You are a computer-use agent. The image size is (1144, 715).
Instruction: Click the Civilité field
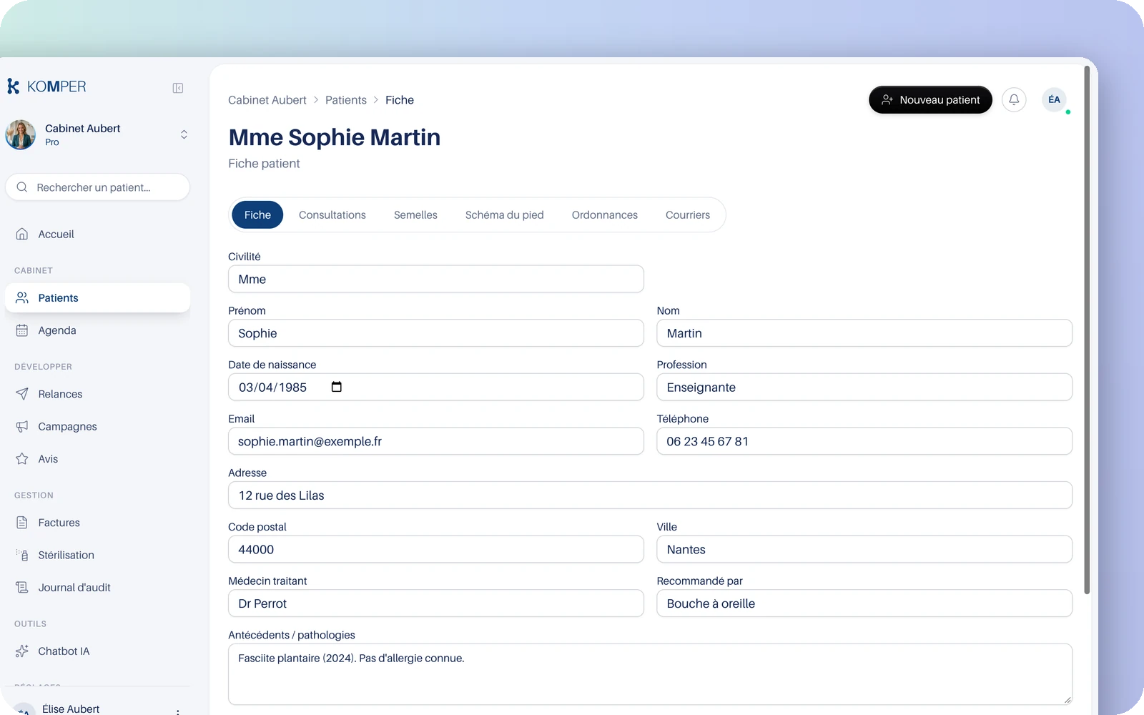[436, 279]
